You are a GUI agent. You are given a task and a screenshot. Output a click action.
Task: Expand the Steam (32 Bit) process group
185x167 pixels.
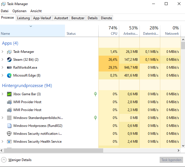(3, 60)
